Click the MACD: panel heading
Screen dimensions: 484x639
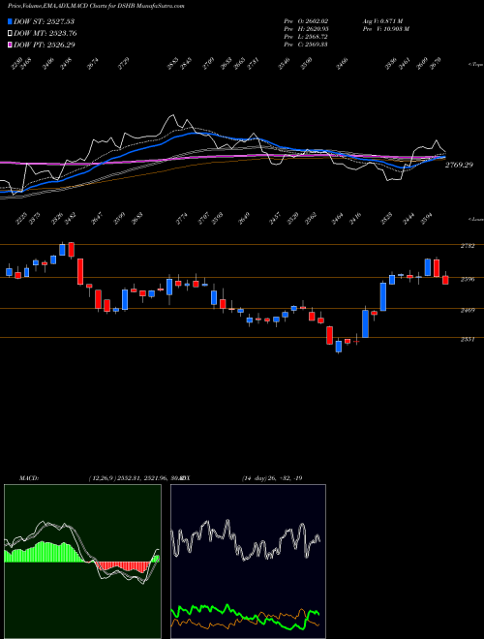(28, 478)
